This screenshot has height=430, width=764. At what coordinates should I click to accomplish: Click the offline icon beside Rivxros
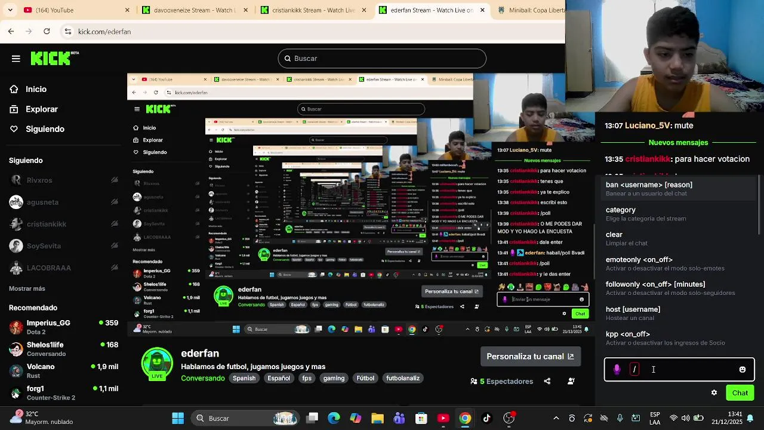pos(114,180)
